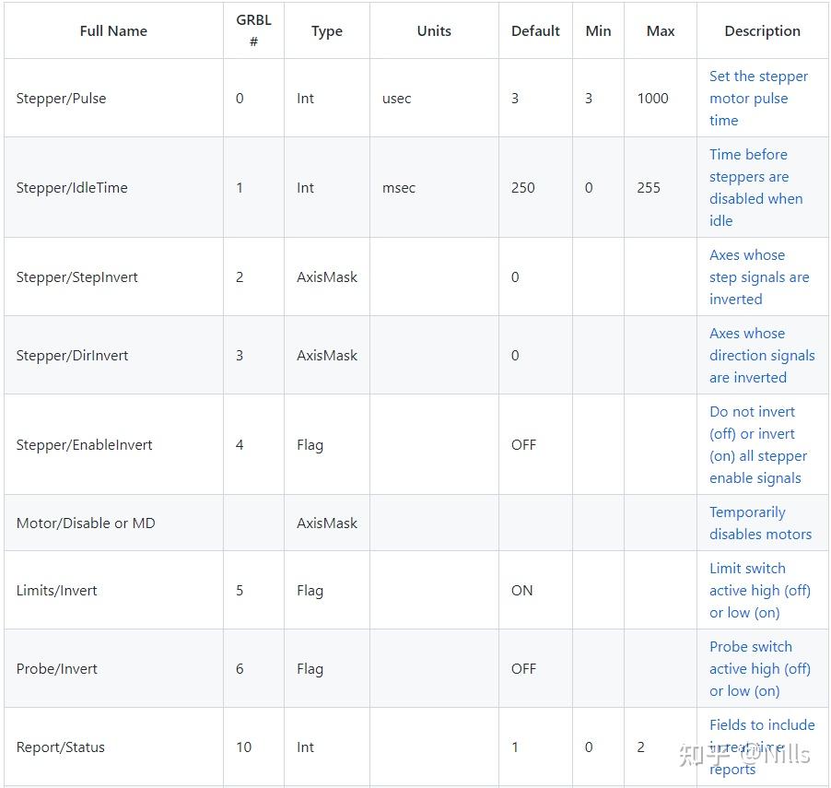Select the 'Full Name' column header

click(x=113, y=31)
